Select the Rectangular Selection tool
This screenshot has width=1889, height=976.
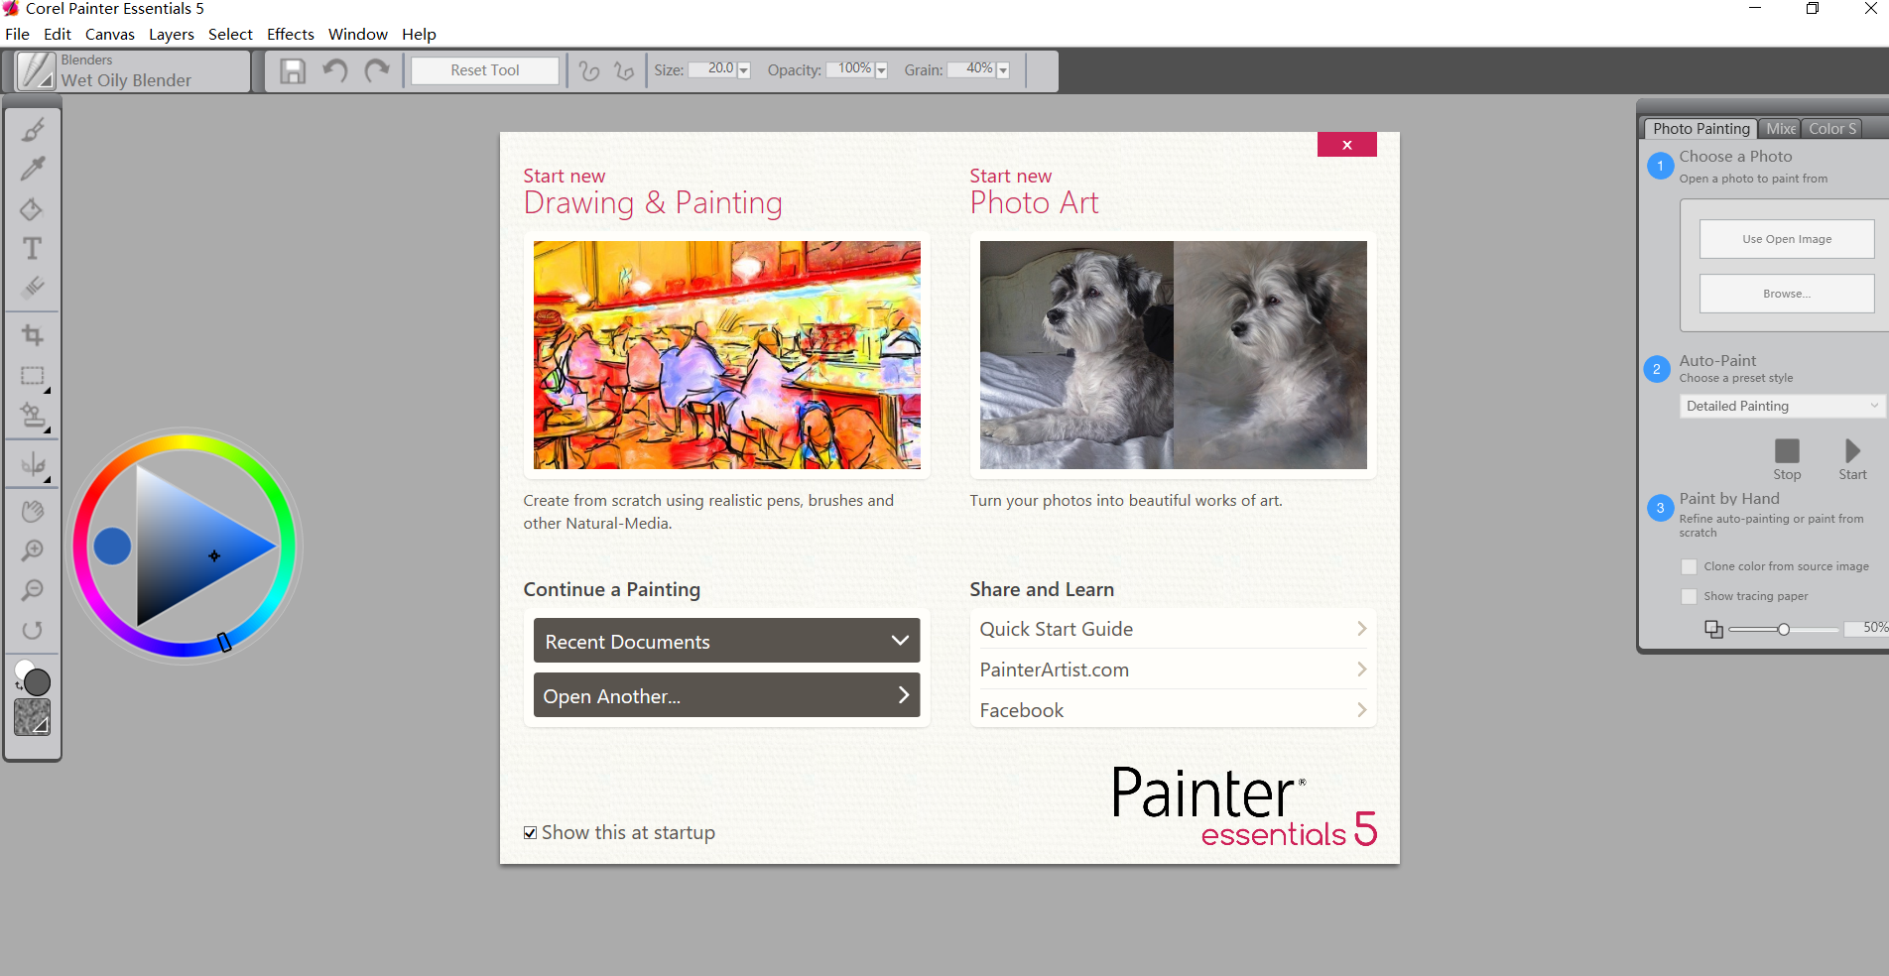click(x=33, y=376)
